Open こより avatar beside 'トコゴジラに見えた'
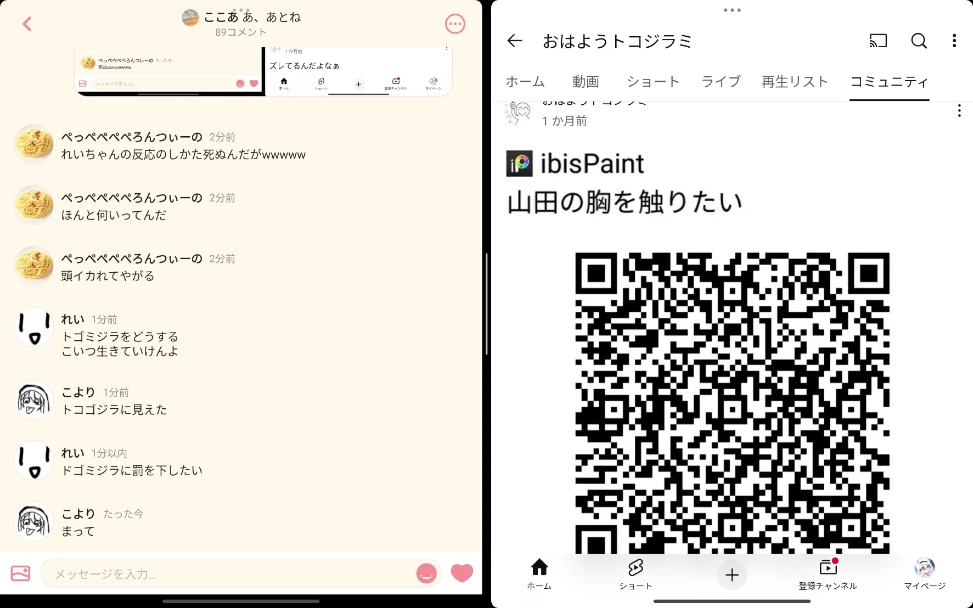The width and height of the screenshot is (973, 608). click(33, 400)
